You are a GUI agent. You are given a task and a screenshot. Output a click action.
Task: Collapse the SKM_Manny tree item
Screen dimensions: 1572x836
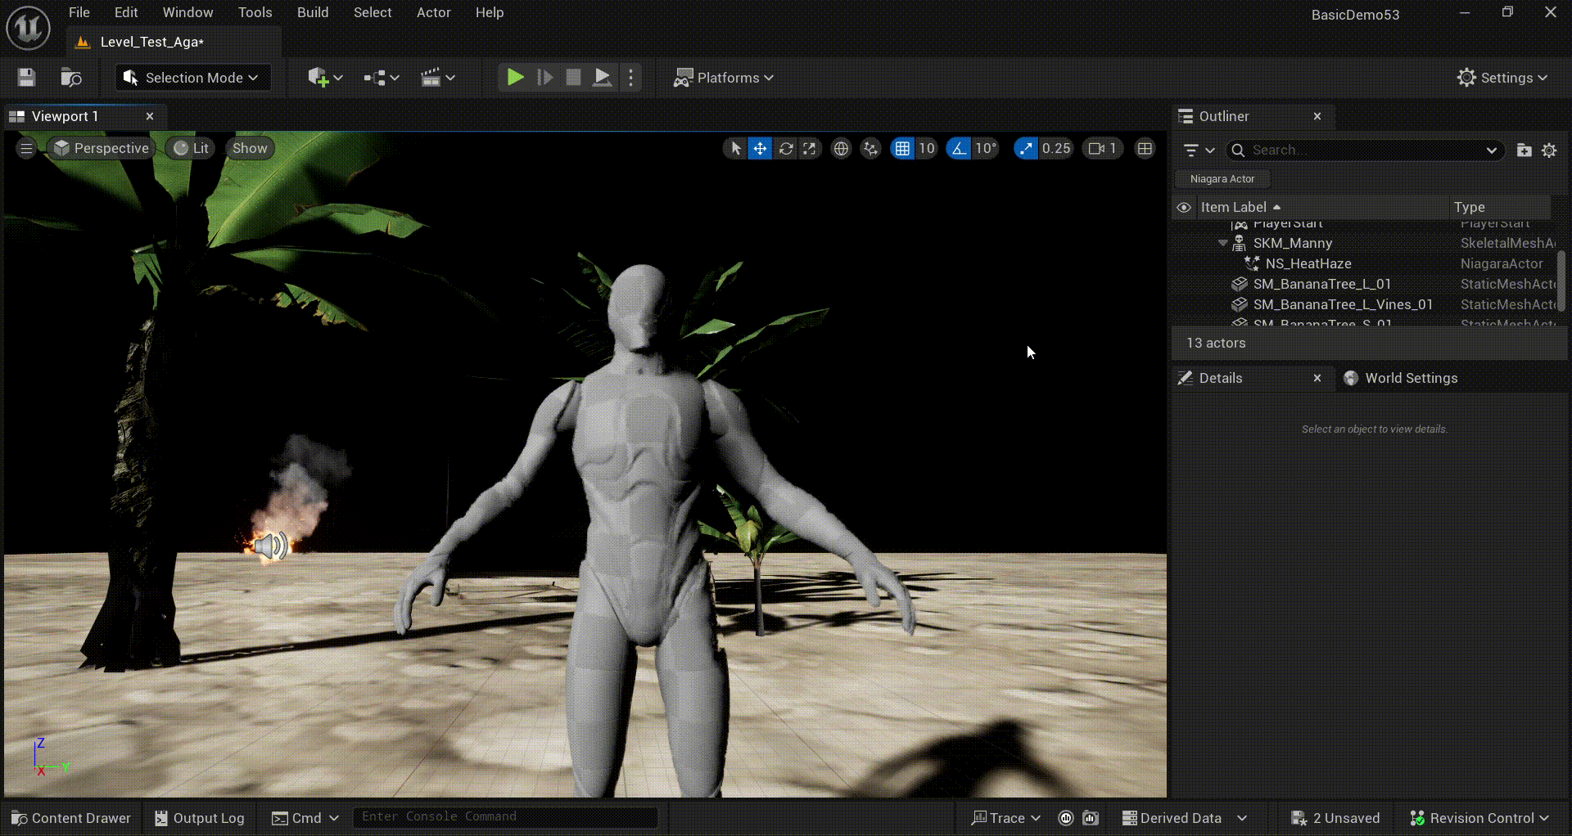1223,243
